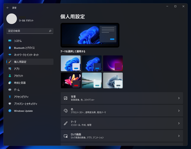Screen dimensions: 191x149
Task: Click the picture icon in 背景 row
Action: tap(66, 98)
